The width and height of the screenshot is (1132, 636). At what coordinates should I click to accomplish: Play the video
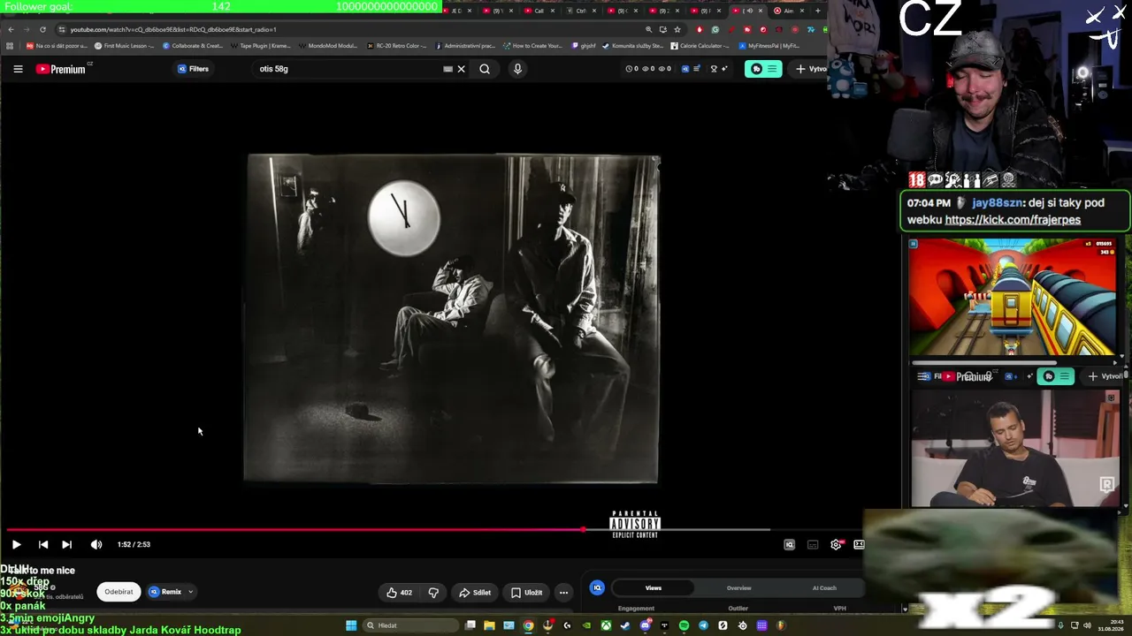coord(16,545)
